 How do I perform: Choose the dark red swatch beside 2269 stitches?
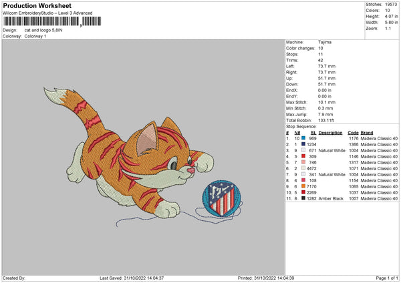[x=303, y=192]
